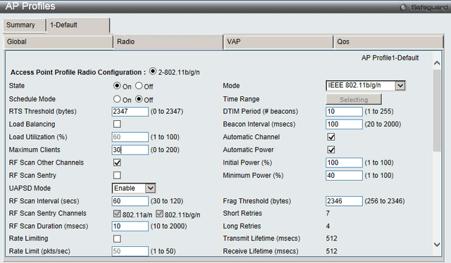Click the scroll up arrow
This screenshot has width=451, height=263.
click(437, 63)
